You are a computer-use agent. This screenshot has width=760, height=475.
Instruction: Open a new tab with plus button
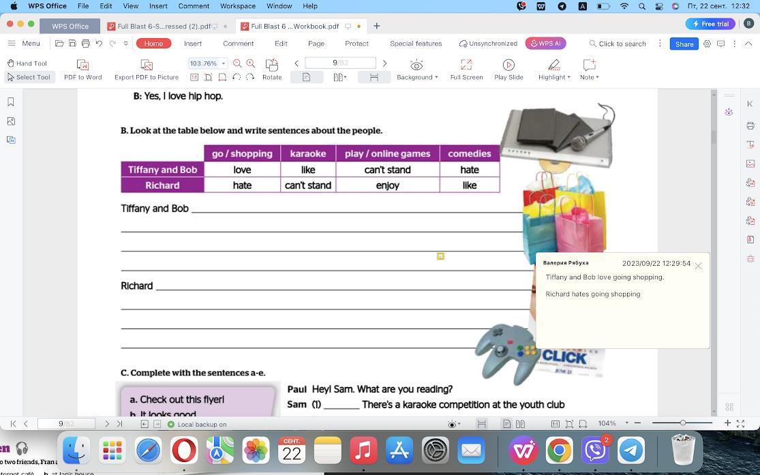pyautogui.click(x=377, y=26)
